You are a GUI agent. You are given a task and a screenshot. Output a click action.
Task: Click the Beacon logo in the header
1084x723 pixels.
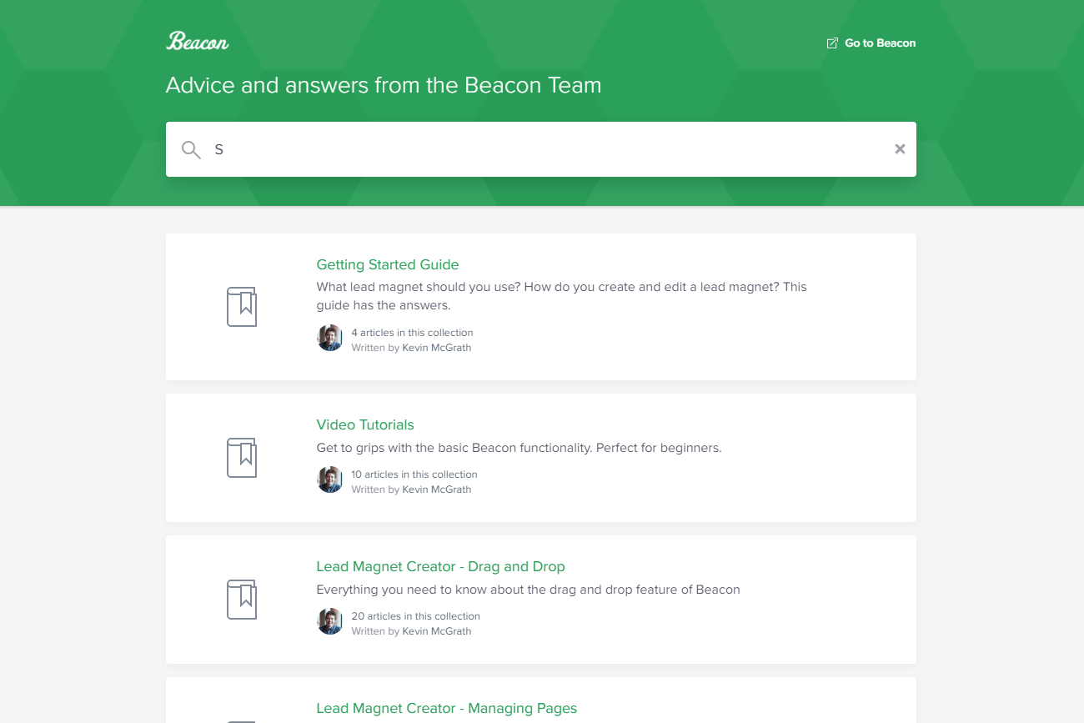(198, 42)
